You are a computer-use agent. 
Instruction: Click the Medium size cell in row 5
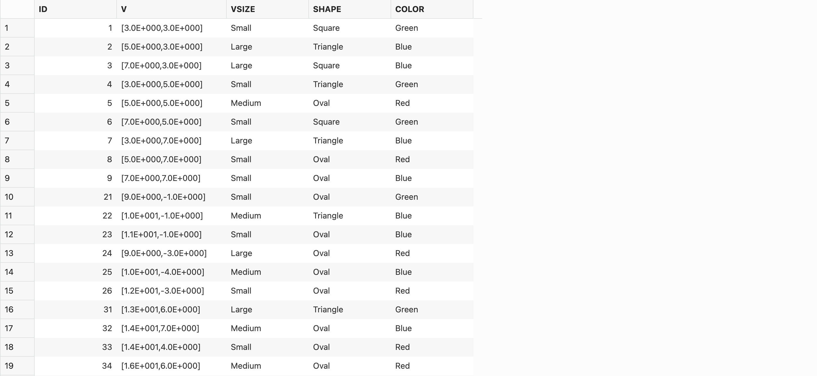pyautogui.click(x=246, y=103)
